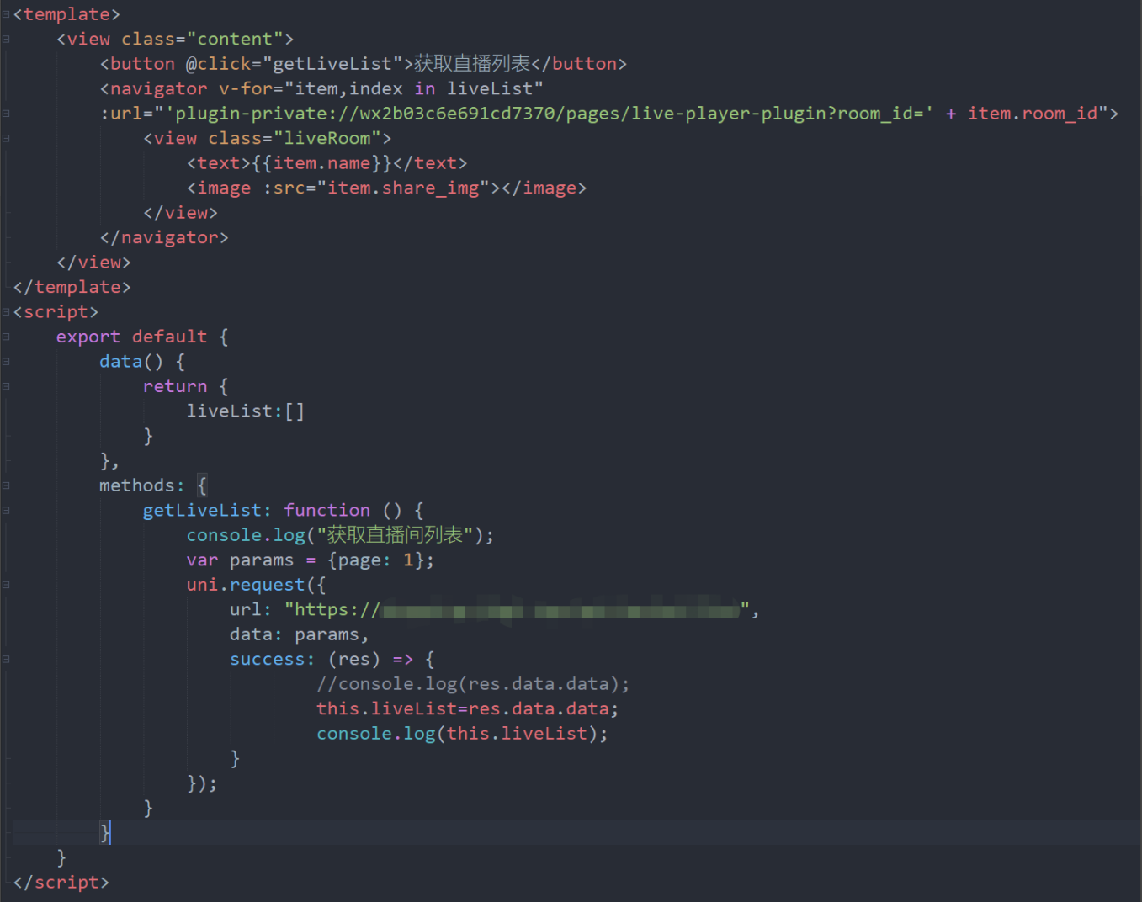
Task: Click the </image> closing tag
Action: tap(544, 188)
